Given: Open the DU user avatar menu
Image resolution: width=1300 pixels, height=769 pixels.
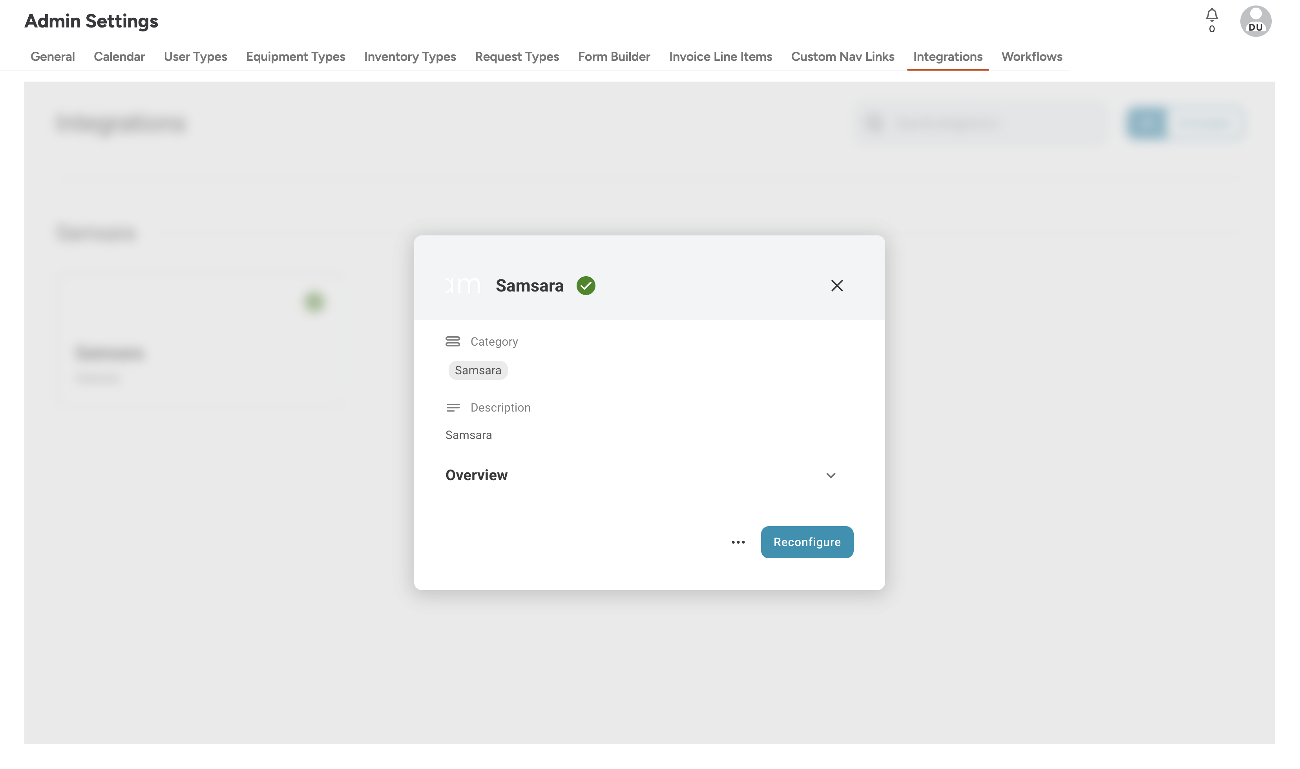Looking at the screenshot, I should coord(1255,21).
